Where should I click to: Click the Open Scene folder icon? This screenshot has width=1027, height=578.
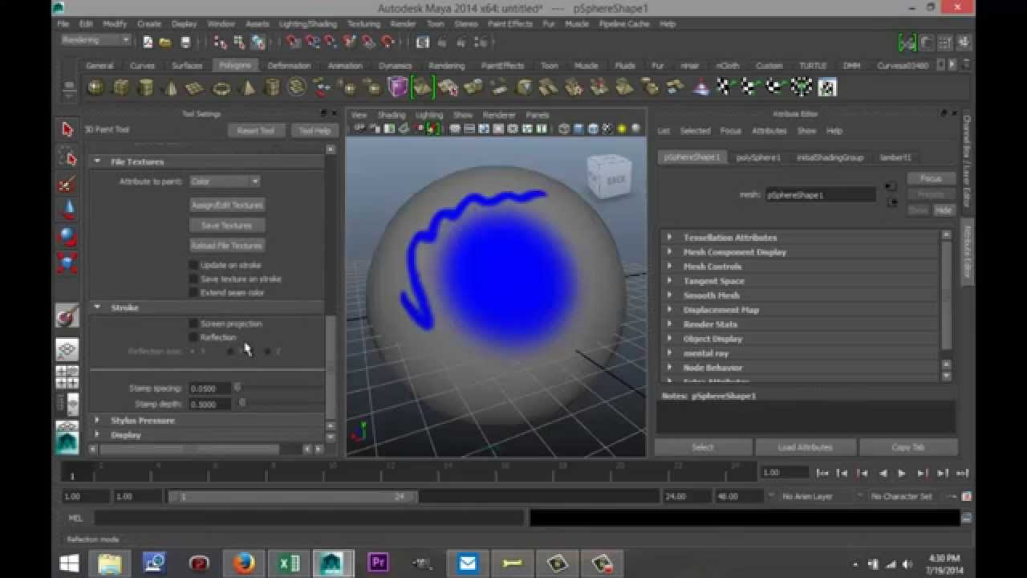point(165,42)
